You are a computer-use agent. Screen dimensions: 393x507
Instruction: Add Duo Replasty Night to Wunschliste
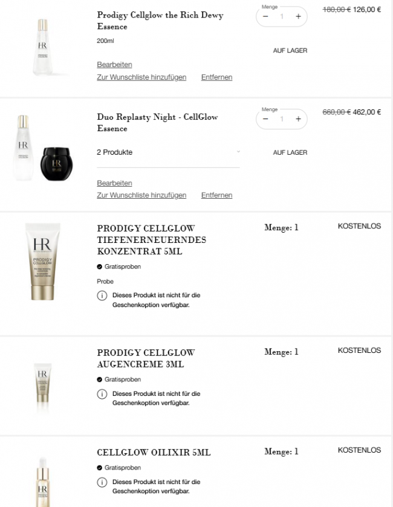point(141,195)
